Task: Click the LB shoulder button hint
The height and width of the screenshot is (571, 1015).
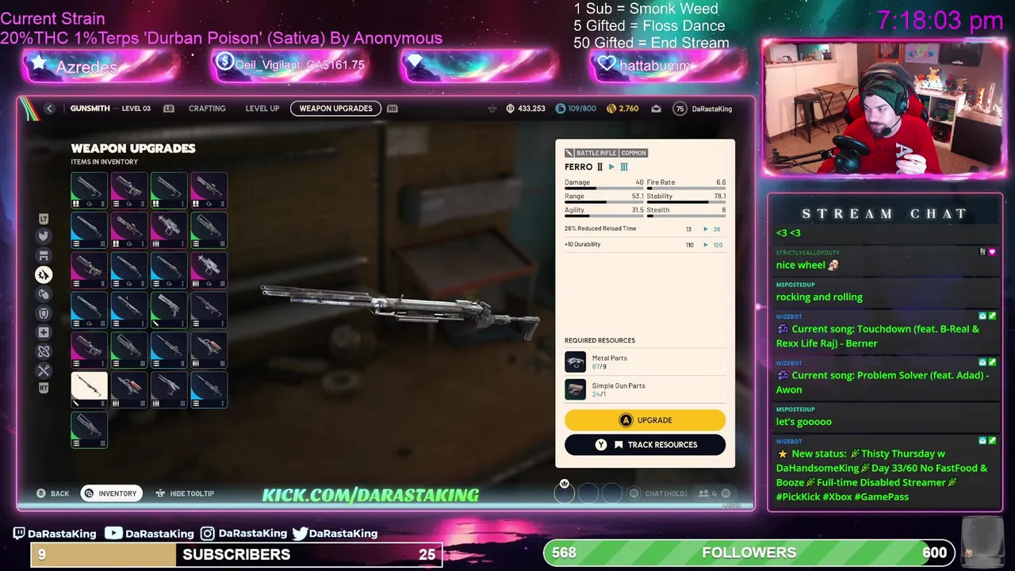Action: [169, 109]
